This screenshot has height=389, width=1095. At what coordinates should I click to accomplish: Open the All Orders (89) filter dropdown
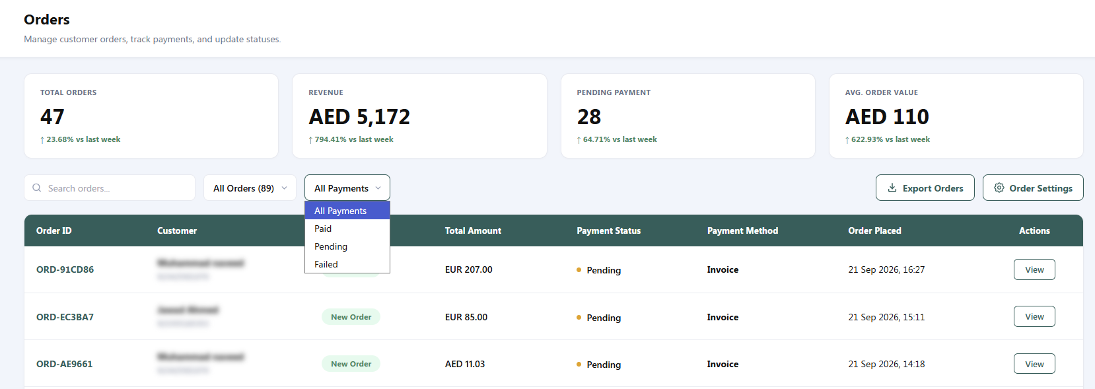pyautogui.click(x=250, y=188)
